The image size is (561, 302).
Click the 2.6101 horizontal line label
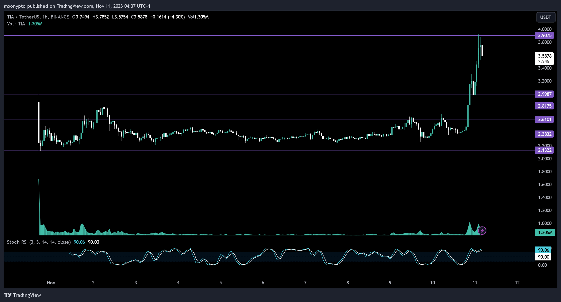(x=544, y=119)
